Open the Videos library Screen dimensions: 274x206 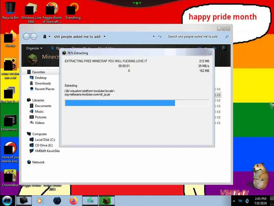tap(40, 123)
